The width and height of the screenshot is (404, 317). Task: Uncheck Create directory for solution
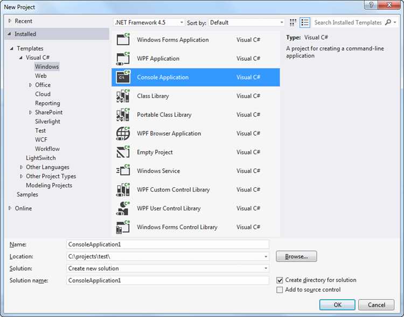pos(280,280)
